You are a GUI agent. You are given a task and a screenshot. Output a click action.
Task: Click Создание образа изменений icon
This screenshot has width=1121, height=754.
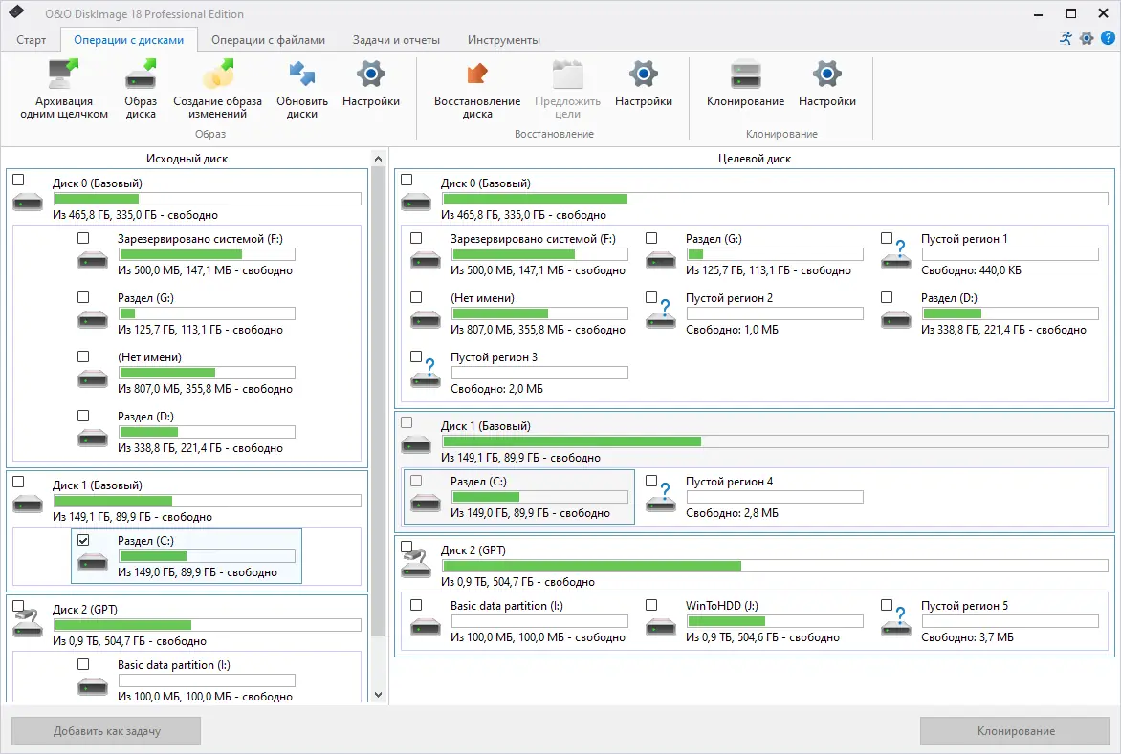point(217,75)
